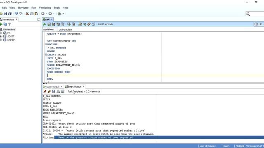Click the Explain Plan icon
Viewport: 264px width, 148px height.
(x=54, y=24)
